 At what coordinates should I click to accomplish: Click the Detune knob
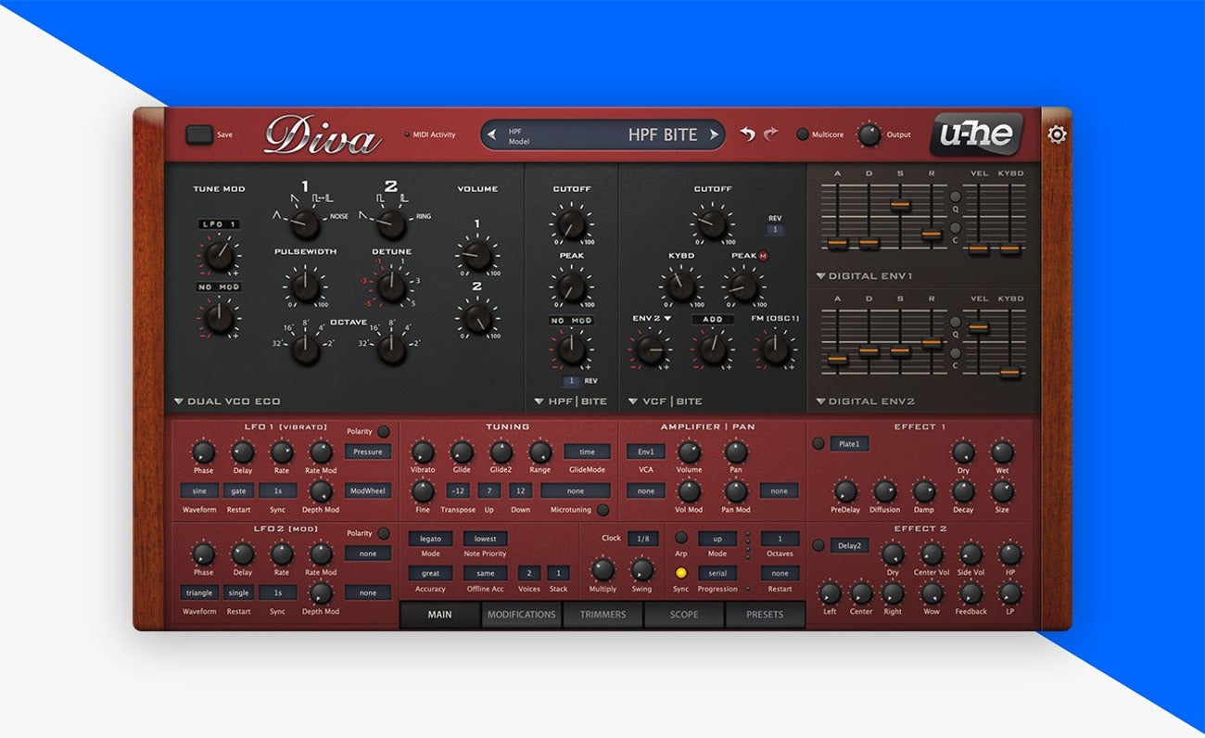(391, 286)
